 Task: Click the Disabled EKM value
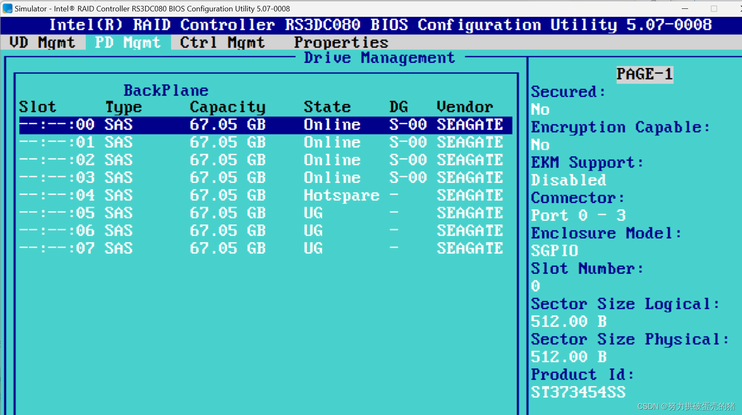tap(568, 180)
